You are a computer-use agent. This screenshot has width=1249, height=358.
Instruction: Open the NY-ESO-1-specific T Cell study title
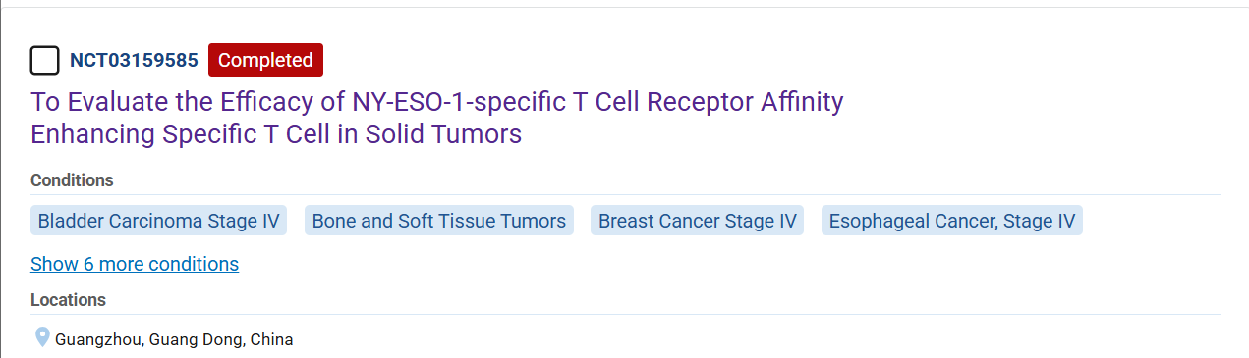437,118
